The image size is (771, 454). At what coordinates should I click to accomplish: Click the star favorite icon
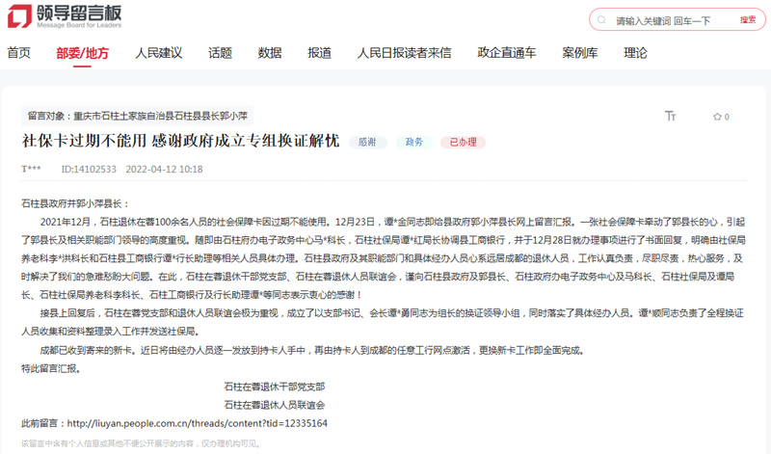[716, 117]
